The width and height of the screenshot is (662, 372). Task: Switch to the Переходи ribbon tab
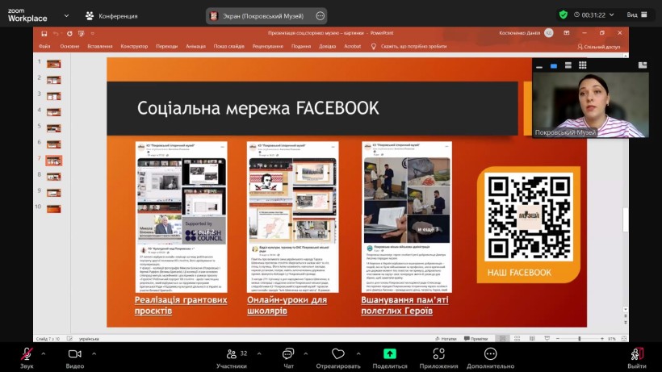tap(167, 46)
